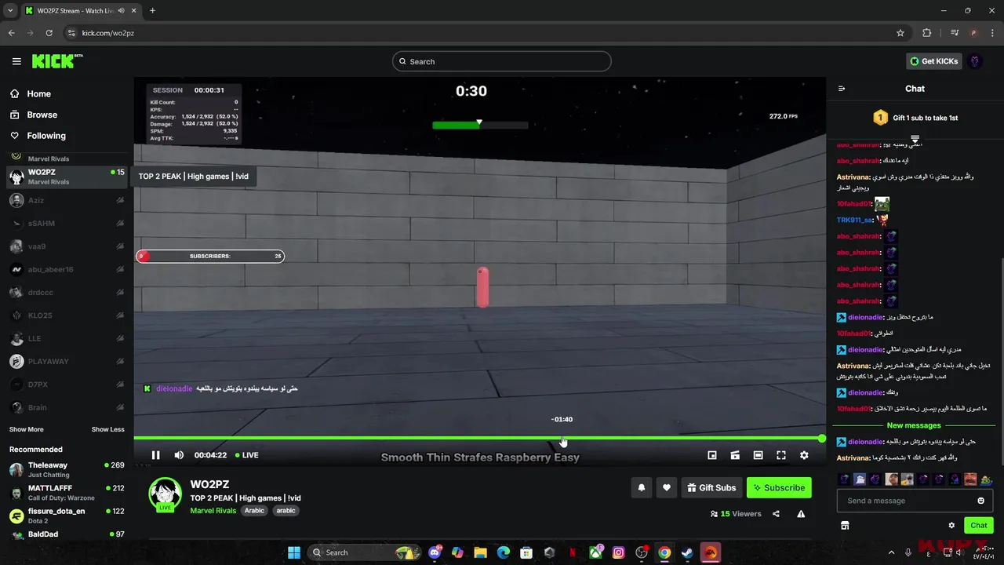Click the capitalized Arabic tag

pos(254,511)
